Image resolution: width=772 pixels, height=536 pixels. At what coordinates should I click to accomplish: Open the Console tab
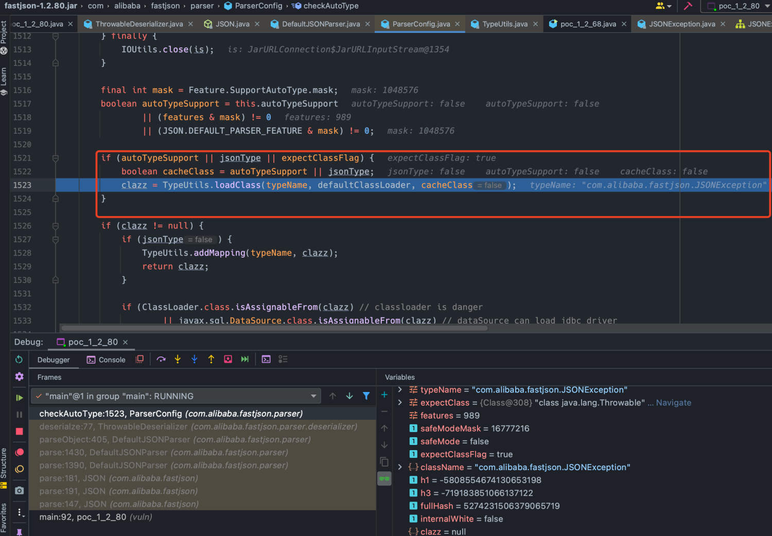point(106,360)
